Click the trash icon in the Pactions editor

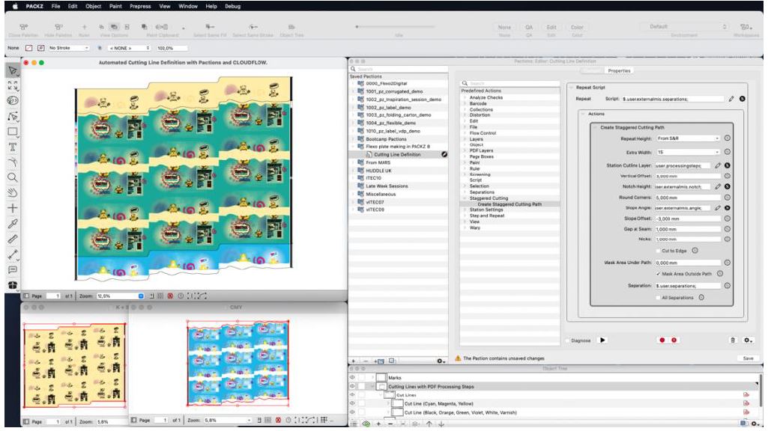pos(734,340)
